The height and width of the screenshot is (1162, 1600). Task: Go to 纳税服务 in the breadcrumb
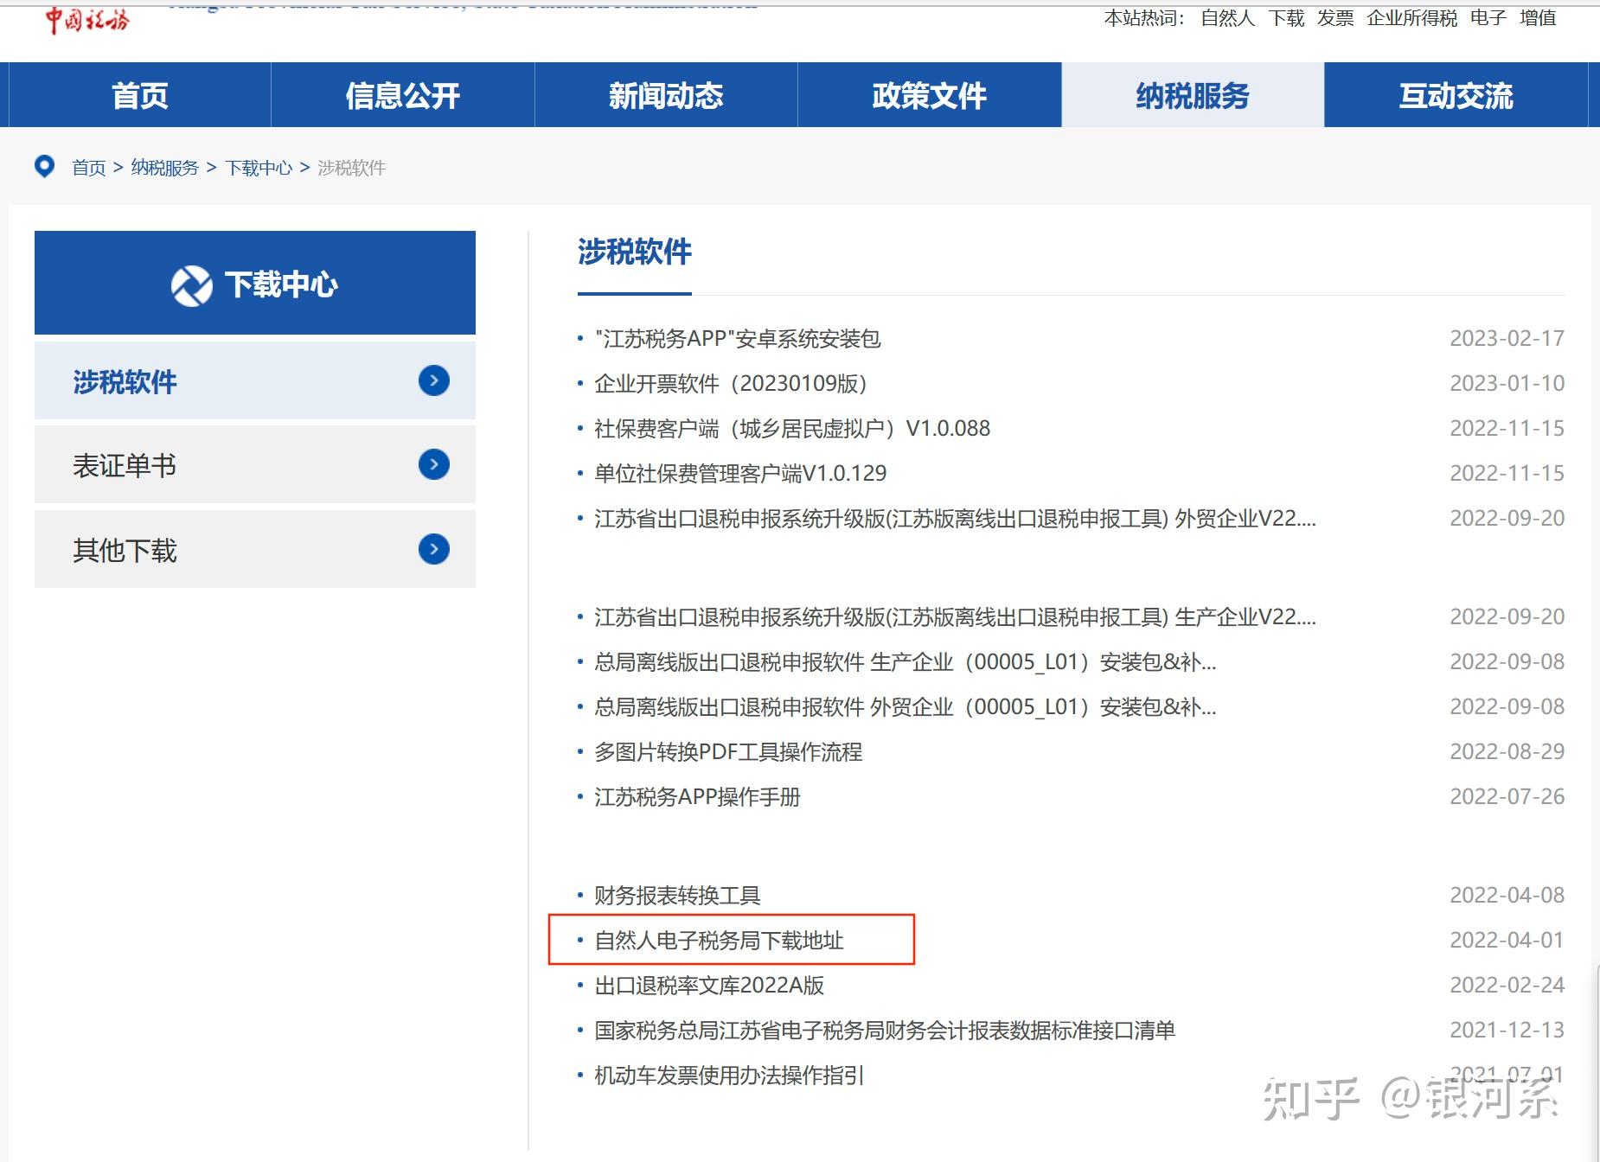pos(165,168)
